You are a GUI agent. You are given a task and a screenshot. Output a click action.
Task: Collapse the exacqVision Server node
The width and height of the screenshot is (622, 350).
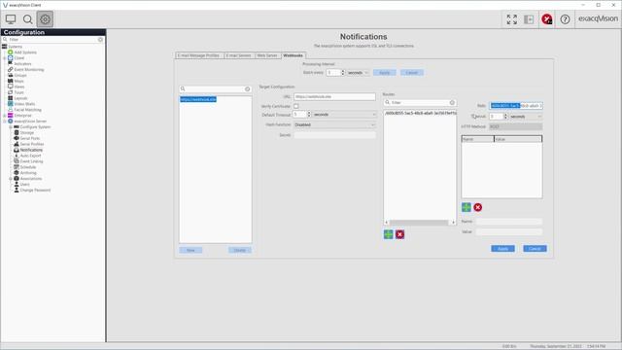4,121
